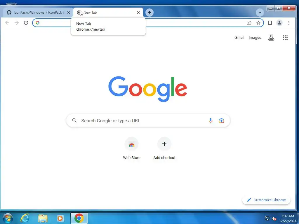Open the Chrome profile avatar menu

[x=279, y=23]
